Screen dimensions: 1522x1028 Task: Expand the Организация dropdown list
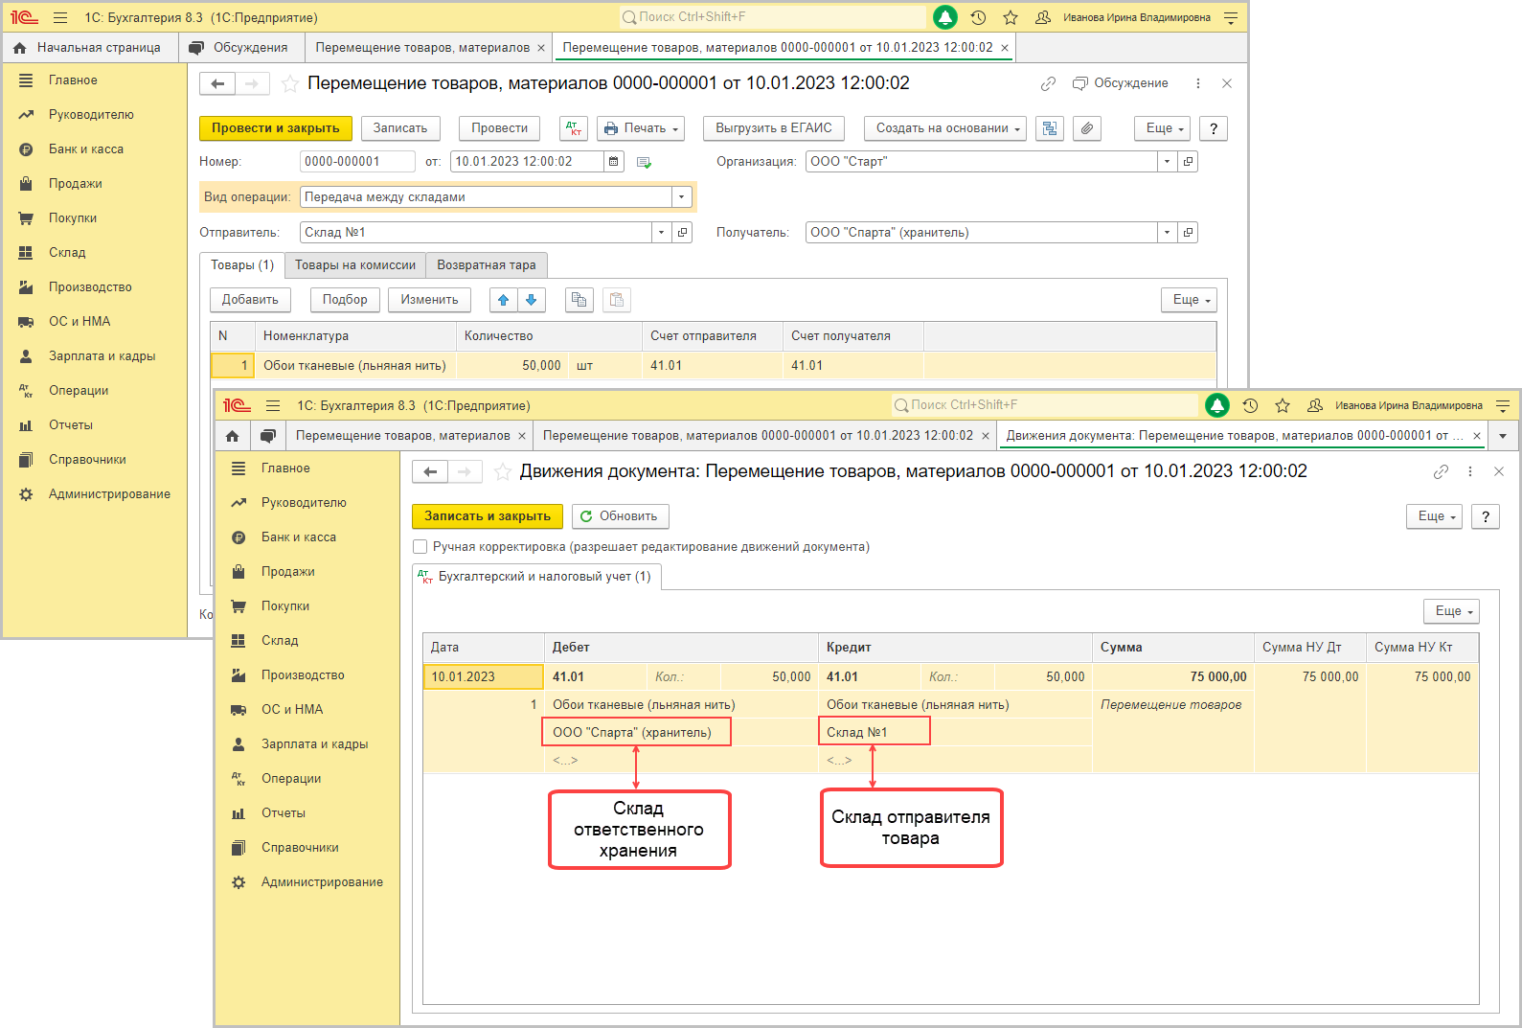[x=1168, y=162]
